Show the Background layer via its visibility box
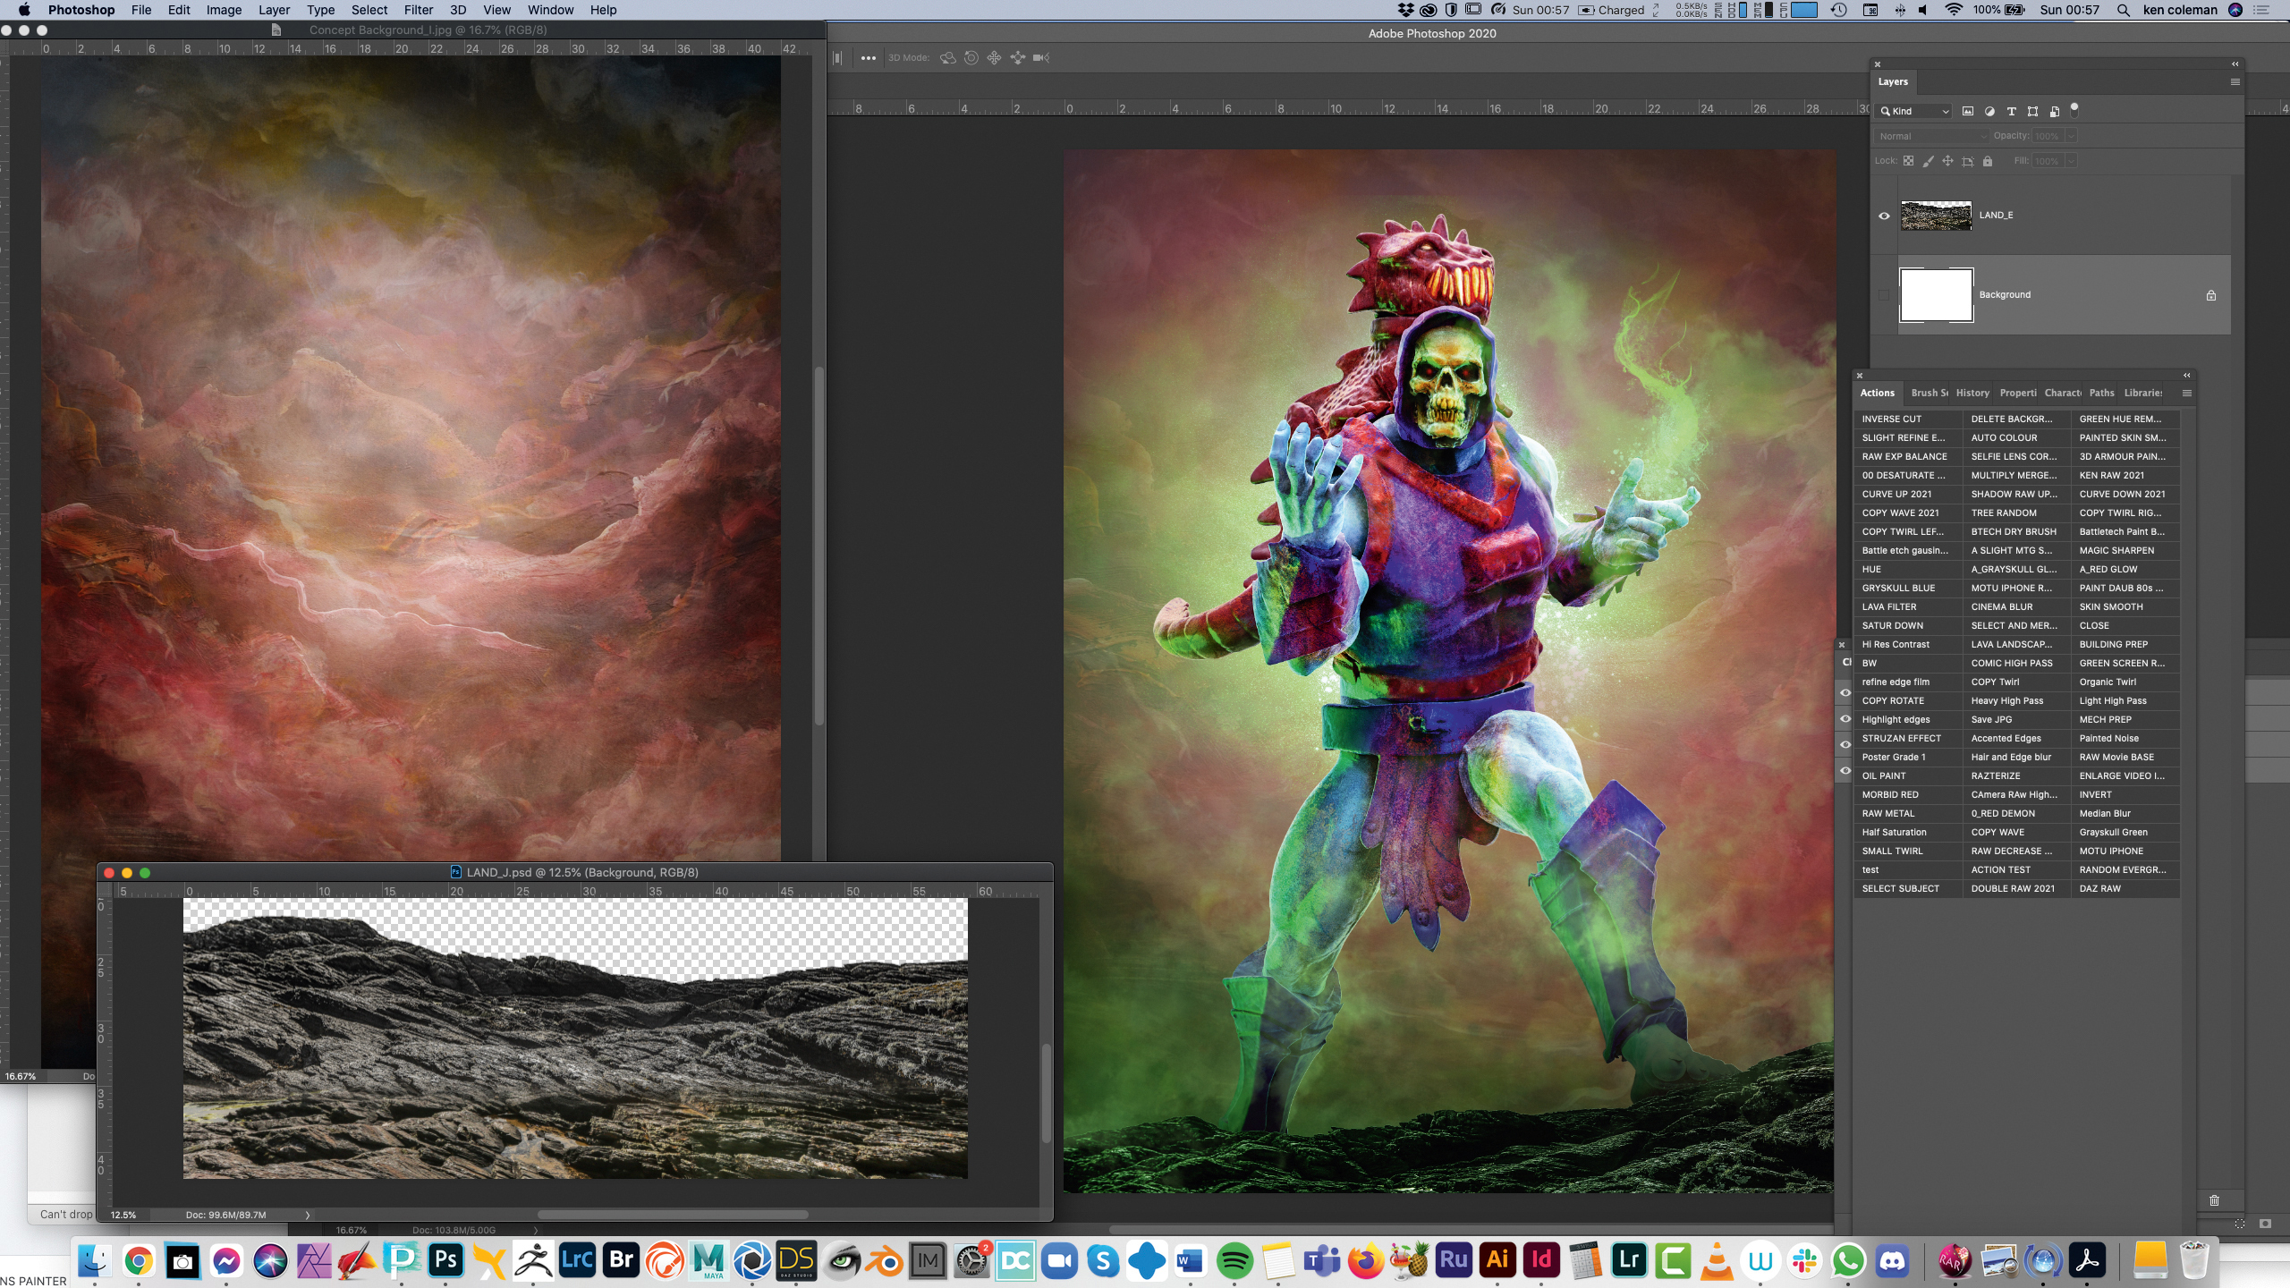Viewport: 2290px width, 1288px height. coord(1884,295)
